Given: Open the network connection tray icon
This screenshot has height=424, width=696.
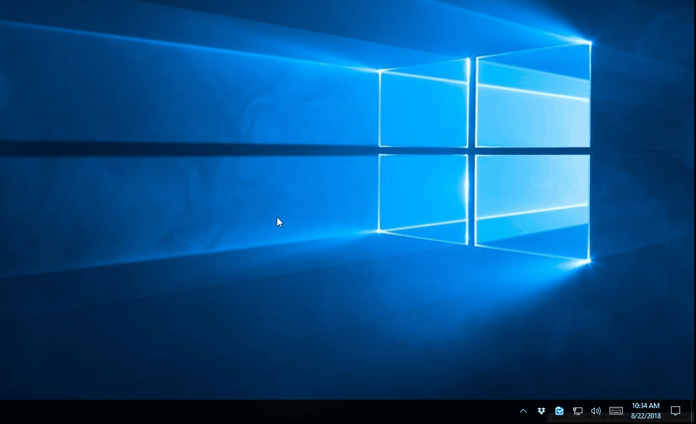Looking at the screenshot, I should (x=578, y=411).
